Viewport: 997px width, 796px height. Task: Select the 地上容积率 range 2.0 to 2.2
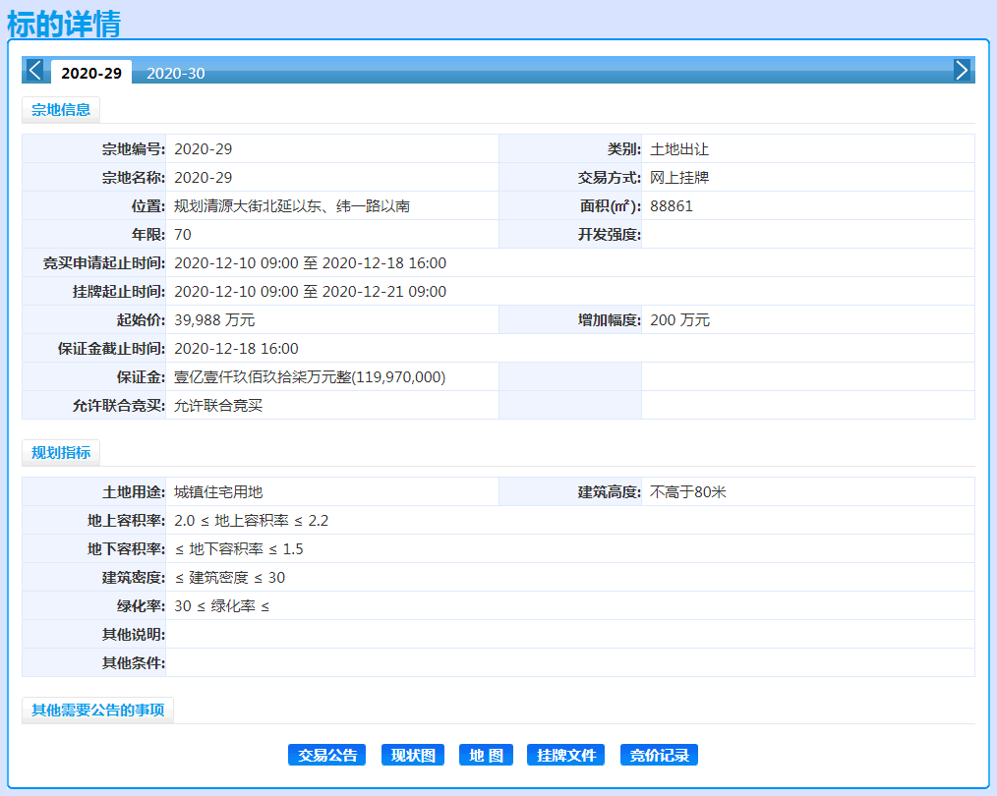[251, 521]
